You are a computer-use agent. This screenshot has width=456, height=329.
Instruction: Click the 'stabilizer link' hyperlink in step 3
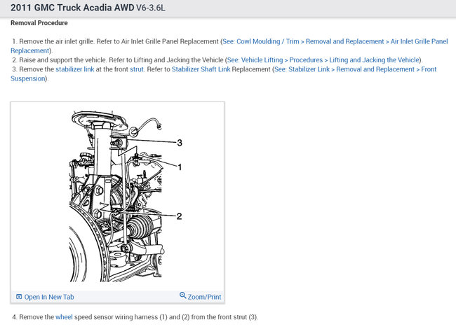coord(75,69)
